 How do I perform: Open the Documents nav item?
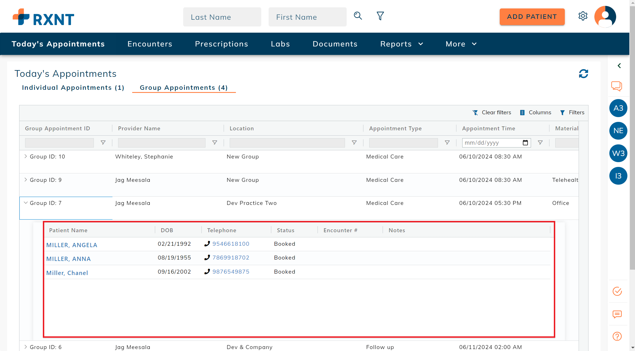[x=335, y=44]
